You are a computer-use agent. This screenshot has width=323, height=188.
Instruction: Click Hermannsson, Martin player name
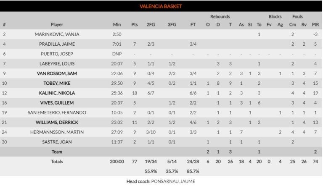tap(57, 132)
